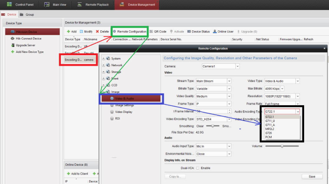Viewport: 329px width, 184px height.
Task: Open the Online User list
Action: [223, 32]
